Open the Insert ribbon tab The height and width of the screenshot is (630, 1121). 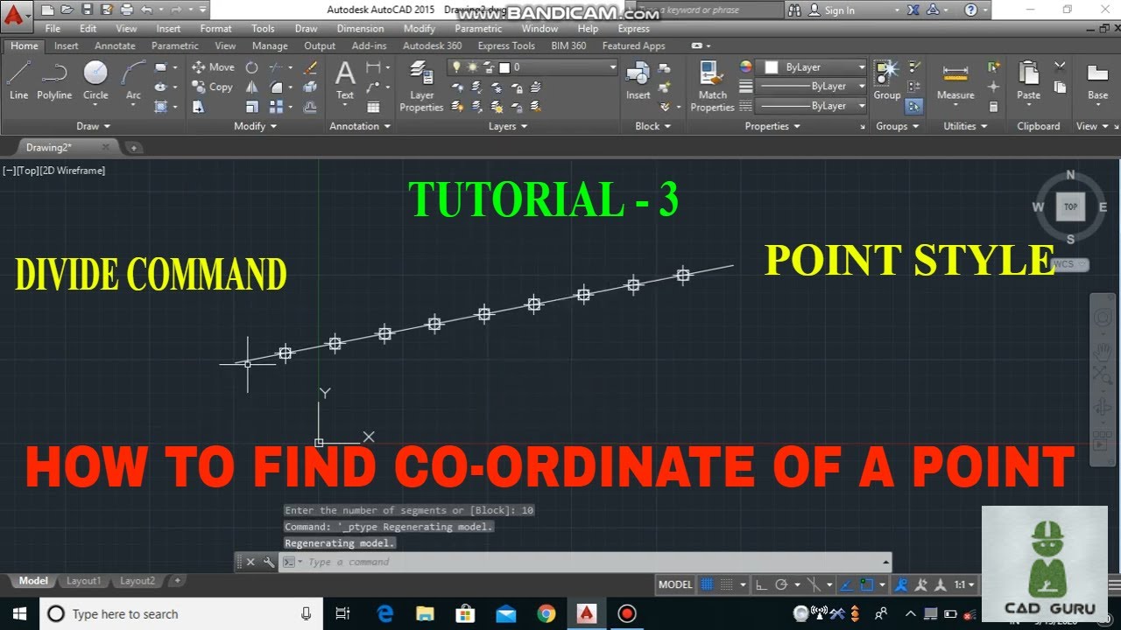(66, 45)
